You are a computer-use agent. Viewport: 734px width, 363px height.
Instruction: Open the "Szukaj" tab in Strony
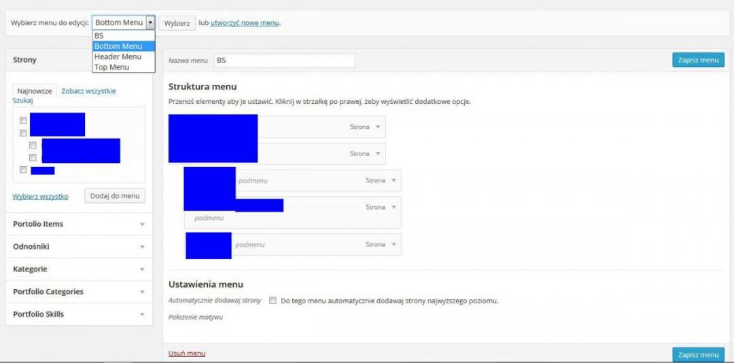coord(23,100)
